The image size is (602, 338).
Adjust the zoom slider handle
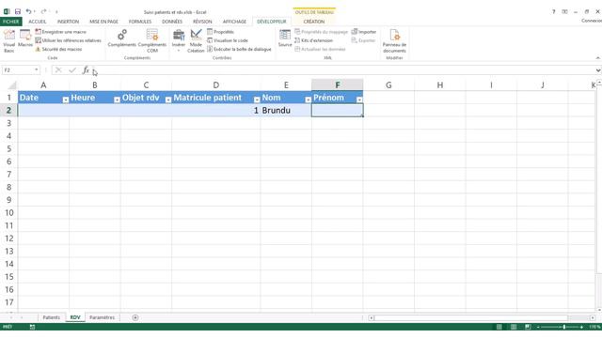564,327
